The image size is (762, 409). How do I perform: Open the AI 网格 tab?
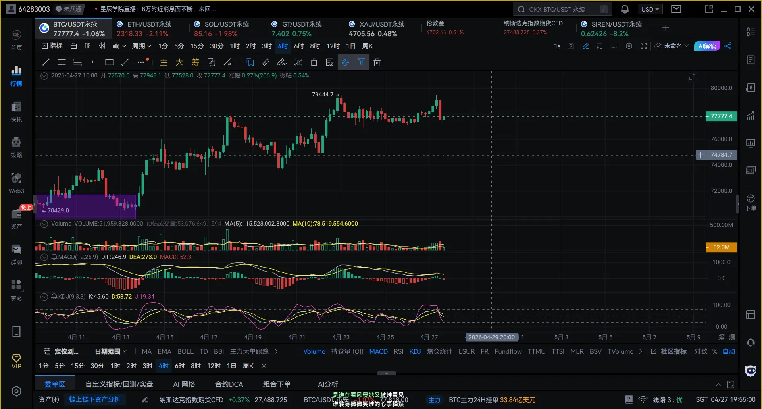pyautogui.click(x=184, y=384)
